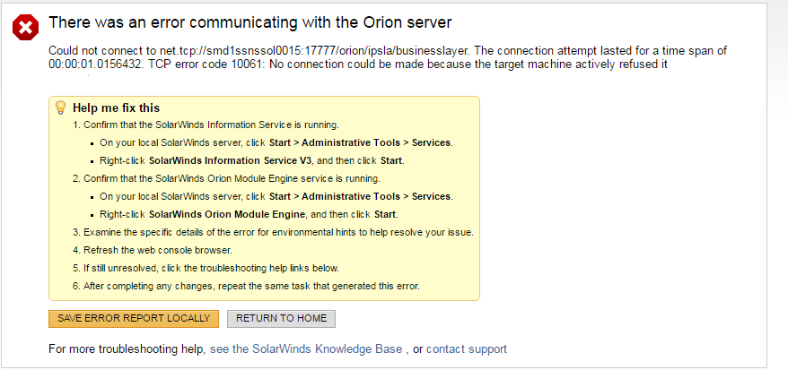
Task: Click the For more troubleshooting help text
Action: (x=127, y=348)
